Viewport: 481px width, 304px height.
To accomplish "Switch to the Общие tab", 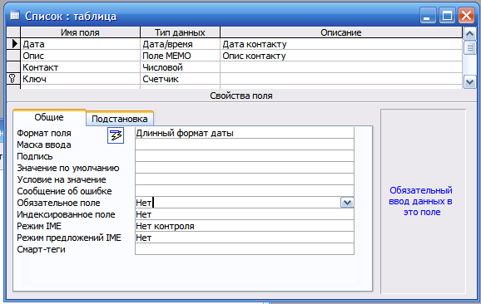I will coord(49,117).
